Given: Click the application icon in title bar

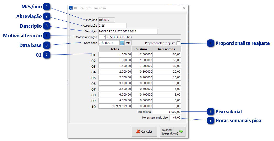Looking at the screenshot, I should click(71, 8).
